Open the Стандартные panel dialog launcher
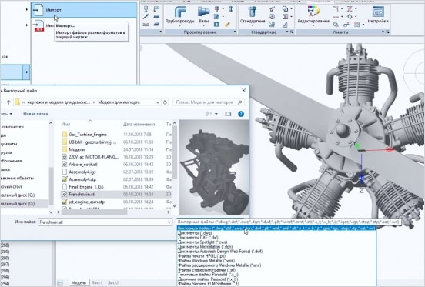This screenshot has height=287, width=425. pyautogui.click(x=292, y=32)
